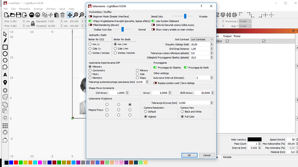Viewport: 298px width, 167px height.
Task: Click the Redo arrow icon
Action: coord(38,15)
